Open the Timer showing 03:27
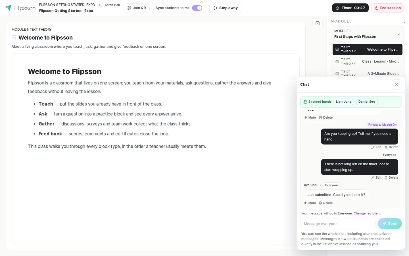Viewport: 409px width, 256px height. point(350,8)
